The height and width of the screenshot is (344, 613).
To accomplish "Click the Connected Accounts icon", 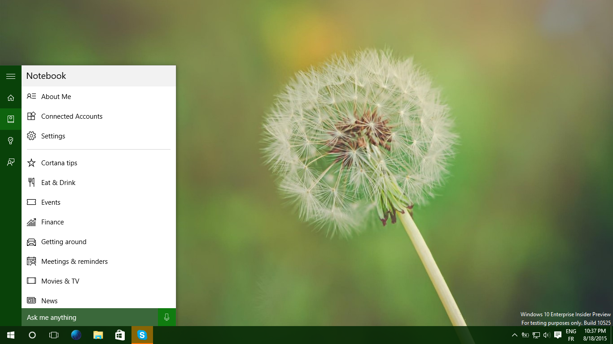I will pos(31,116).
